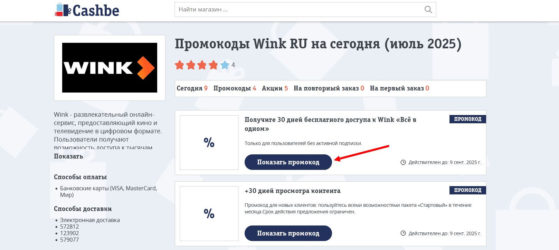Click 'Способы доставки' heading
Viewport: 559px width, 250px height.
[83, 209]
